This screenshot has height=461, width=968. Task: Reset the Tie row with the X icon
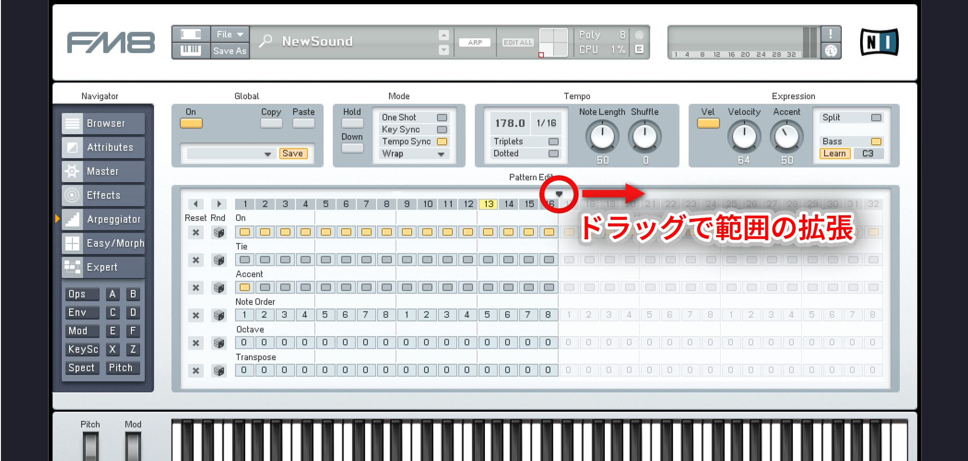(x=196, y=260)
